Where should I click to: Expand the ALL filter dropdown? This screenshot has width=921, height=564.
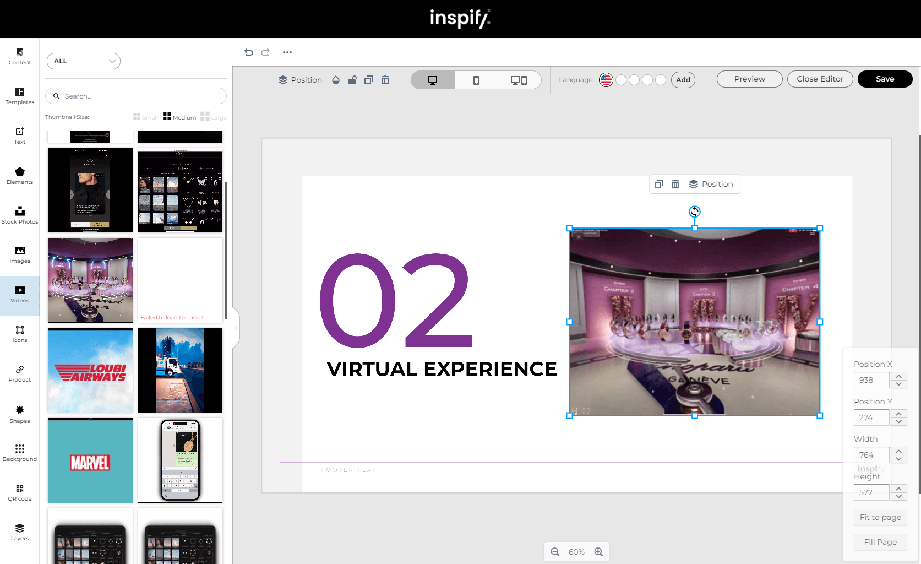[x=84, y=61]
